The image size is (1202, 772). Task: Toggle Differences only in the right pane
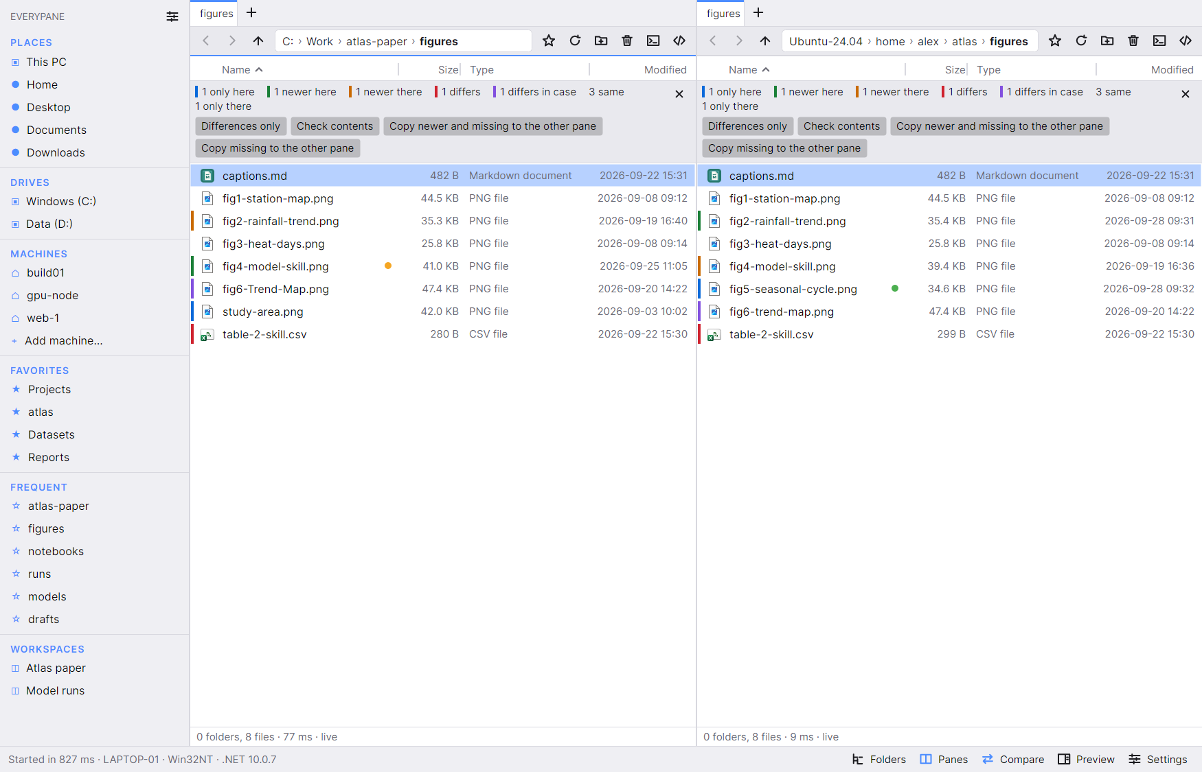pyautogui.click(x=747, y=126)
